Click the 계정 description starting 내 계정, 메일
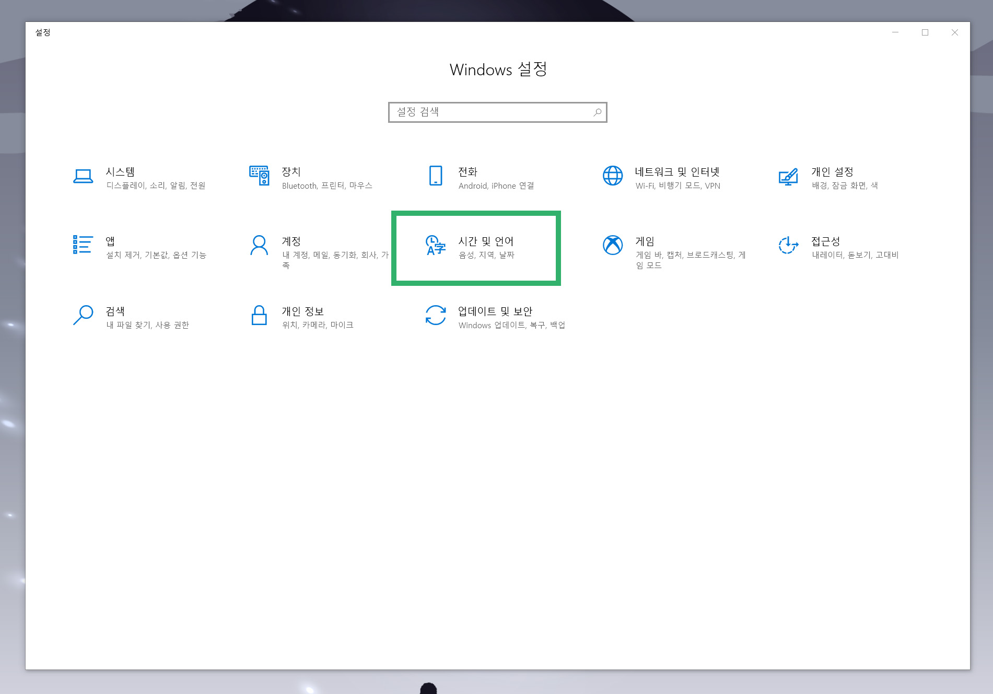The width and height of the screenshot is (993, 694). point(335,260)
